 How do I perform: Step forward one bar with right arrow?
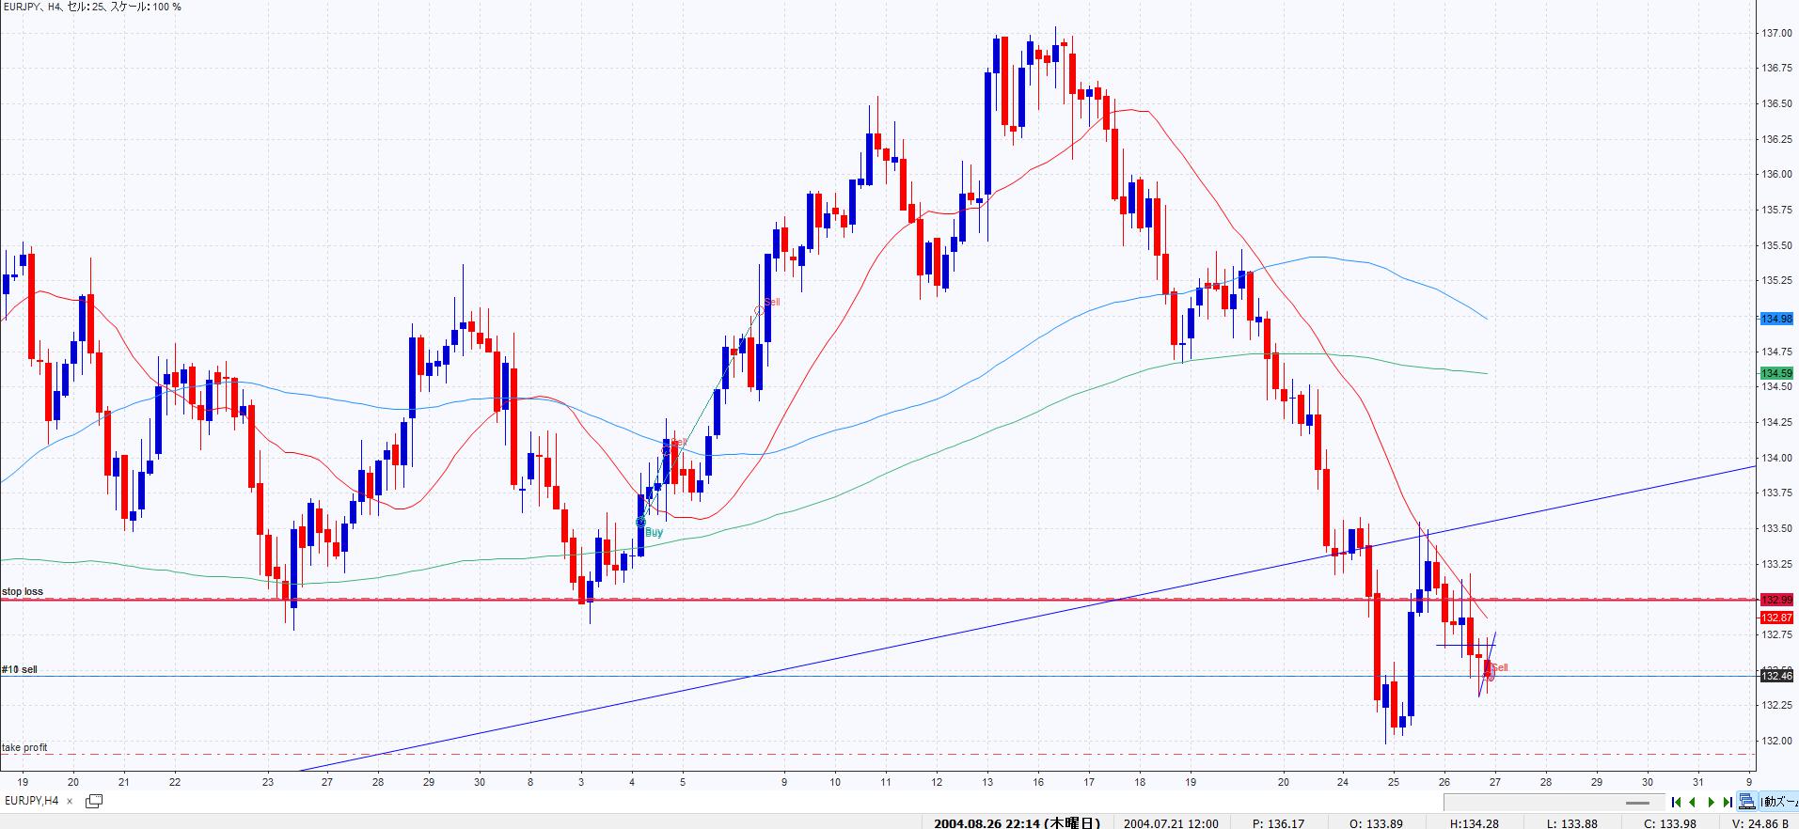[x=1712, y=802]
